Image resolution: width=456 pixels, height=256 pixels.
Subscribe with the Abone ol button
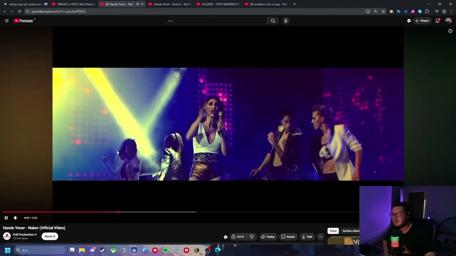click(50, 236)
